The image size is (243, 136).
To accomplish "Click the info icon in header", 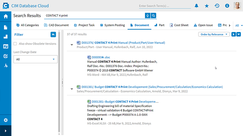I will 227,6.
